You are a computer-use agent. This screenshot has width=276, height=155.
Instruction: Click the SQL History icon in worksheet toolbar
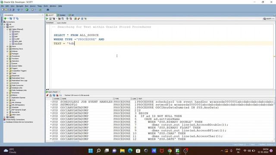[x=82, y=19]
